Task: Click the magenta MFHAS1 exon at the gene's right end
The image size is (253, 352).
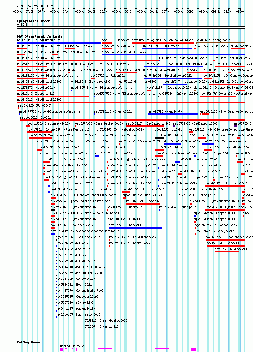Action: (x=193, y=349)
